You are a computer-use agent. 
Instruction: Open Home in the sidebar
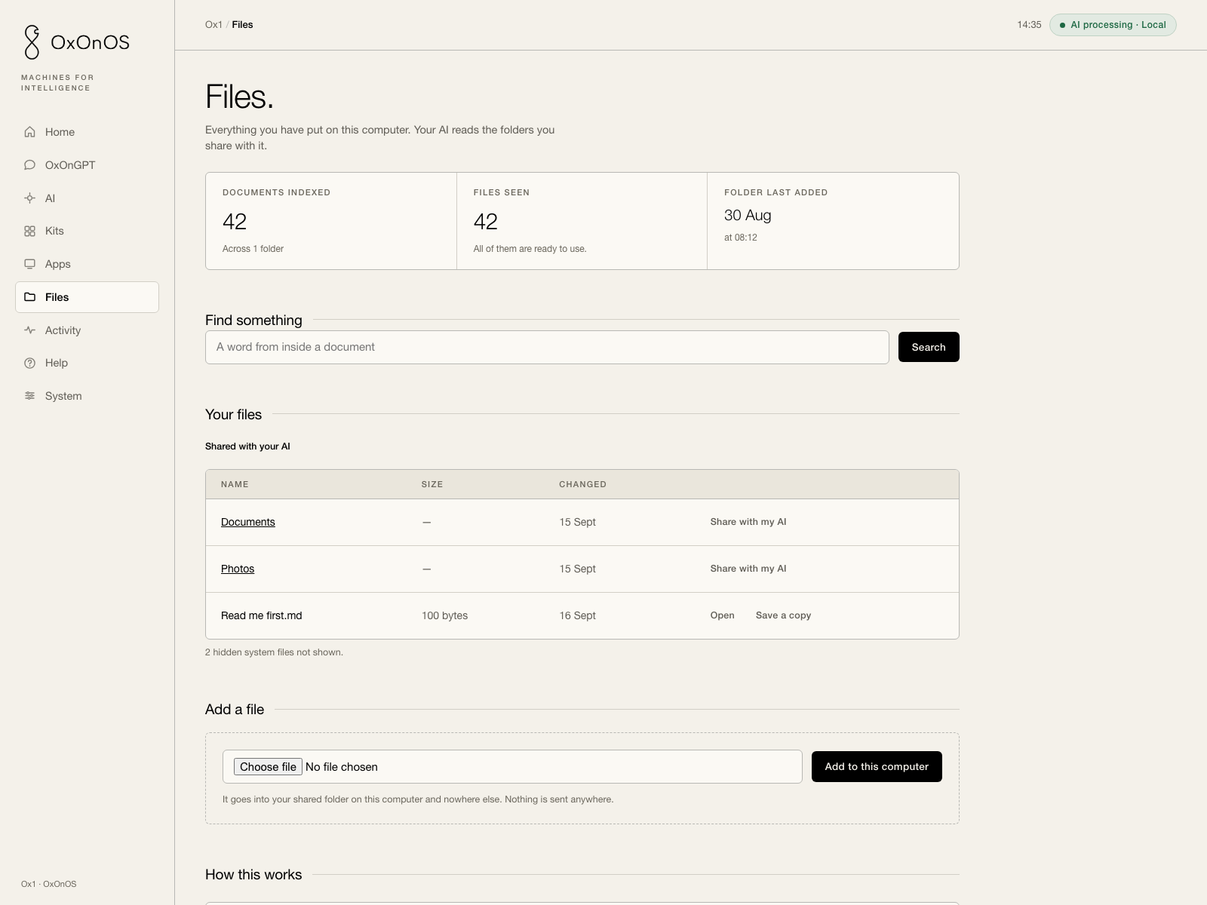click(87, 132)
